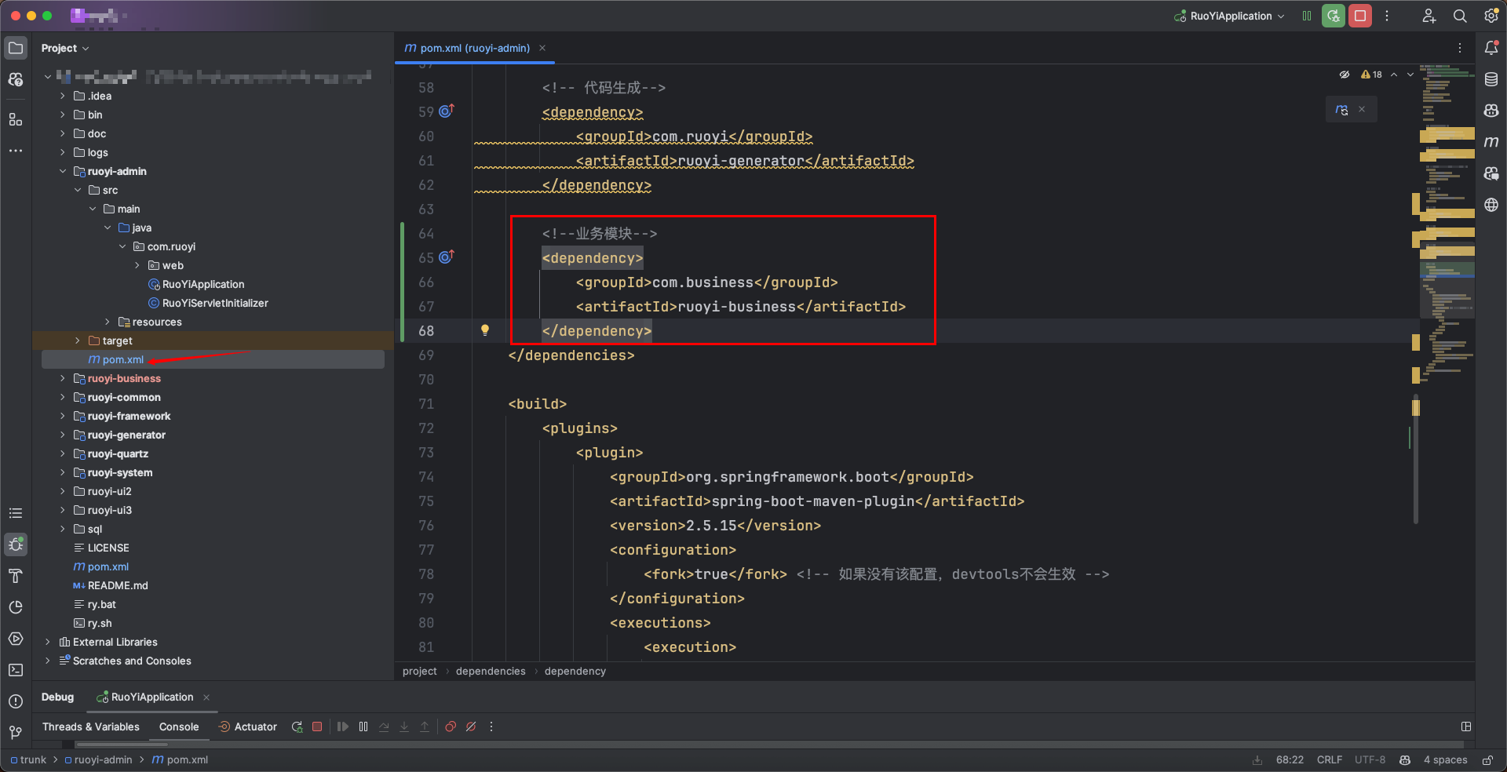Pause program in the debug toolbar
The height and width of the screenshot is (772, 1507).
click(363, 726)
